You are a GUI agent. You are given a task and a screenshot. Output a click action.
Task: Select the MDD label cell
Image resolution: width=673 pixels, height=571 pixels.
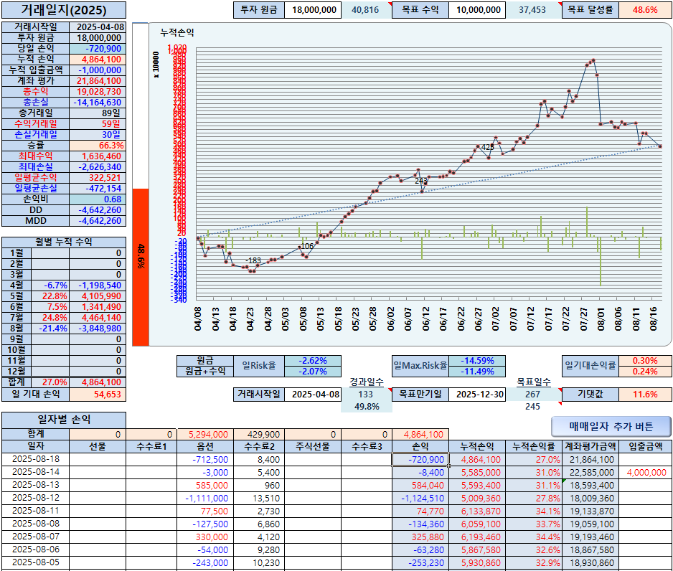pos(36,221)
